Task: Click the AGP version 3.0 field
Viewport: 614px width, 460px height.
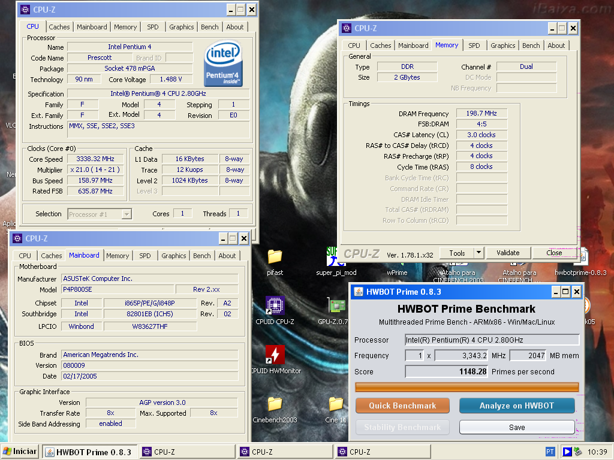Action: 162,402
